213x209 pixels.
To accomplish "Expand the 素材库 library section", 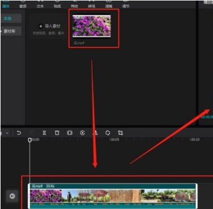I will point(10,31).
